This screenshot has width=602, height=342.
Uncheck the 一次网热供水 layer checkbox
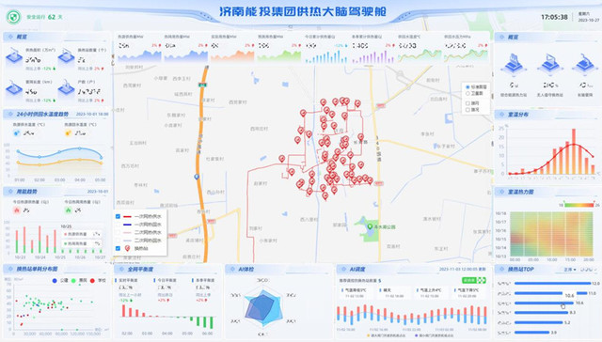[x=118, y=216]
